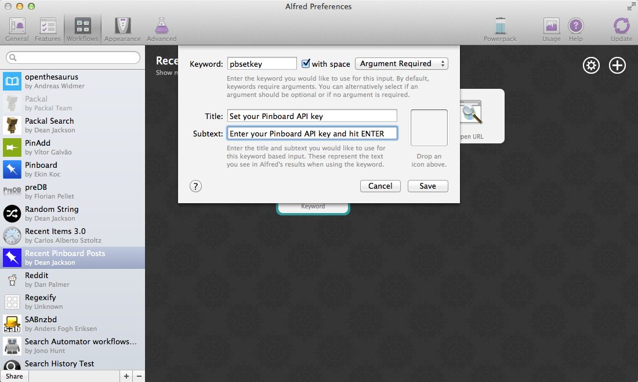Screen dimensions: 638x382
Task: Select the Recent Pinboard Posts pin icon
Action: pyautogui.click(x=12, y=257)
